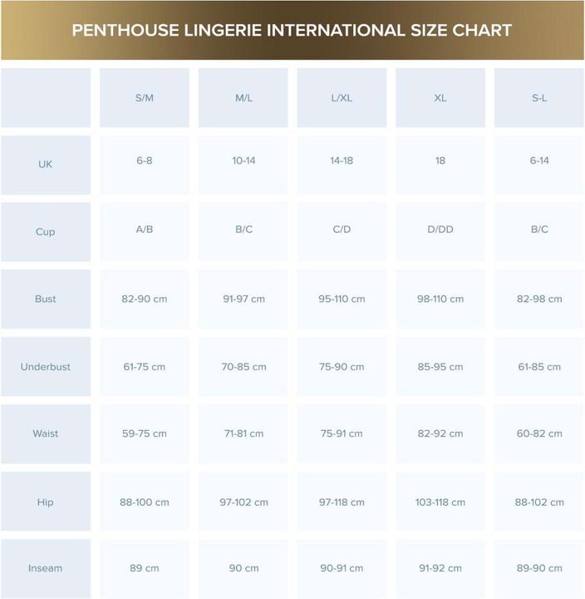The image size is (585, 599).
Task: Click the Inseam row label
Action: click(46, 569)
